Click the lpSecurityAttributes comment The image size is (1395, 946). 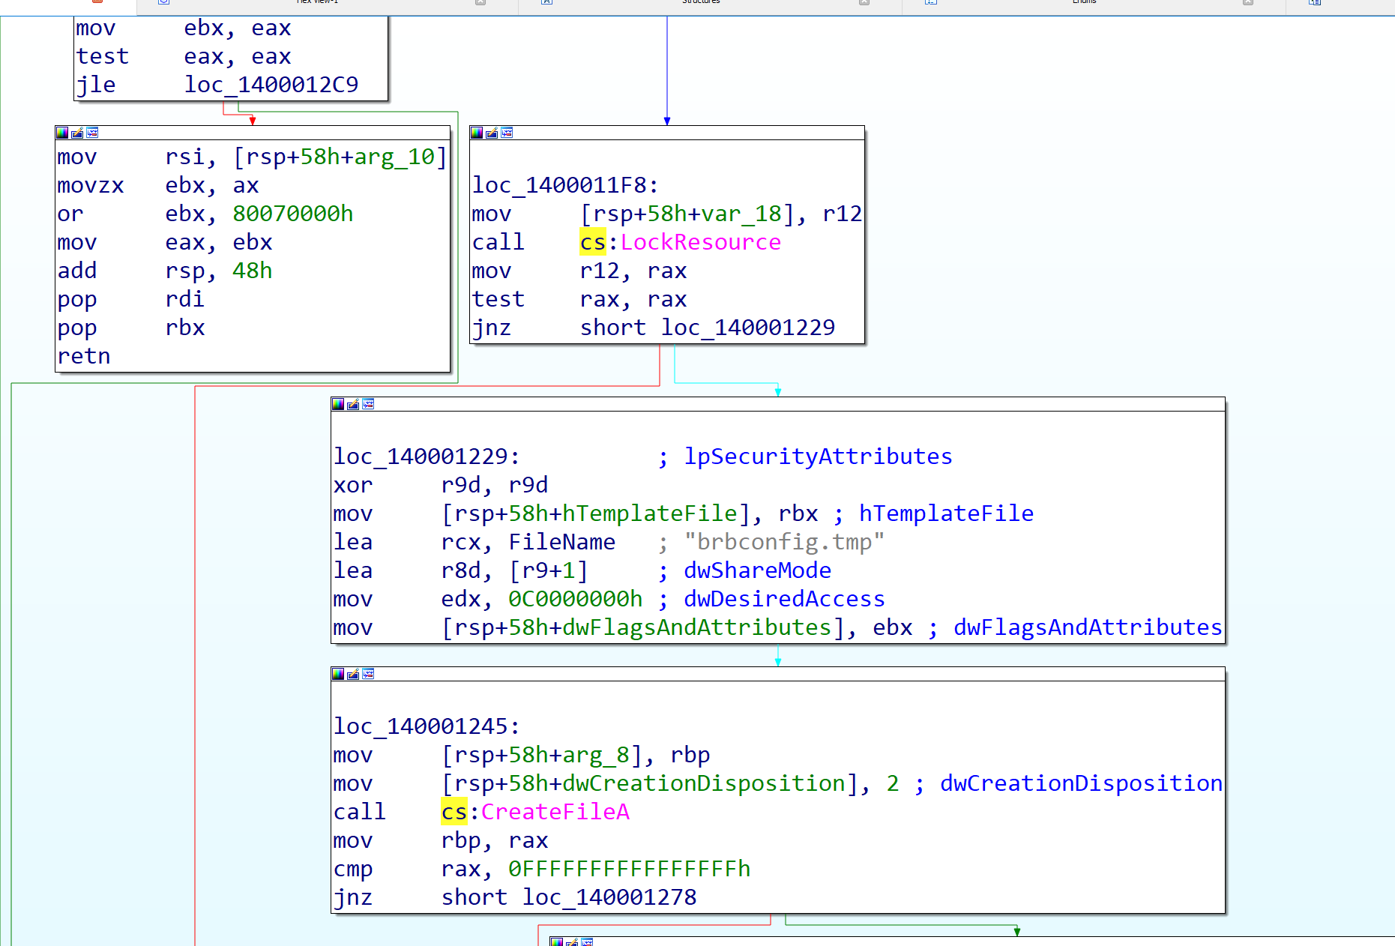[x=818, y=457]
